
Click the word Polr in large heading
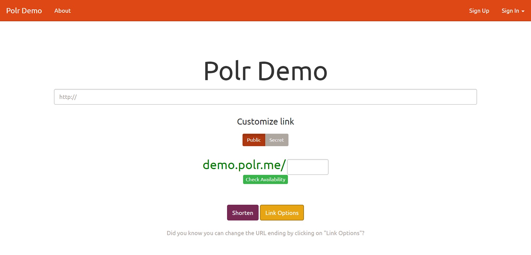point(227,71)
